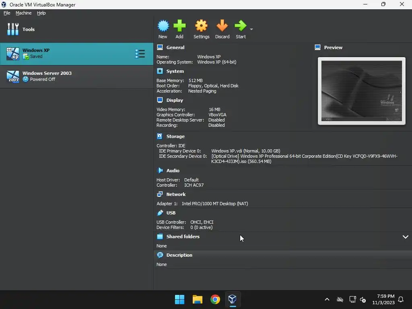
Task: Click the Preview section monitor icon
Action: (x=318, y=47)
